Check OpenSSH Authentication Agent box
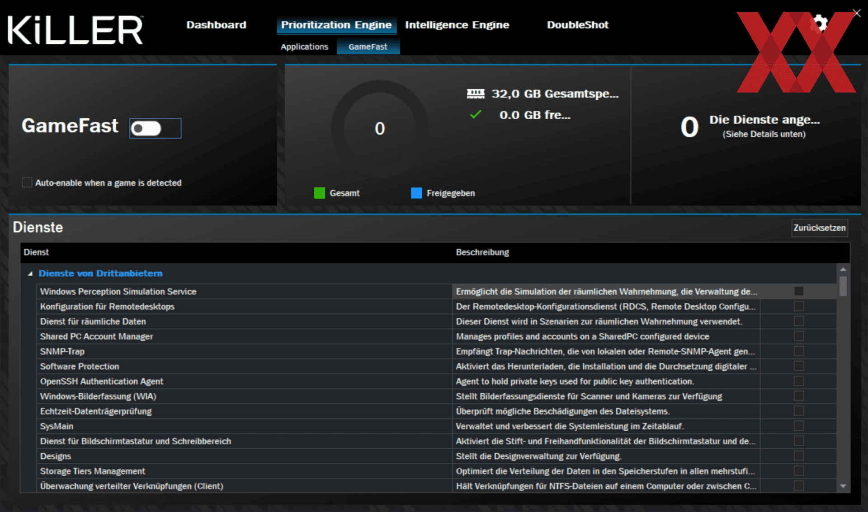This screenshot has width=868, height=512. pyautogui.click(x=799, y=381)
